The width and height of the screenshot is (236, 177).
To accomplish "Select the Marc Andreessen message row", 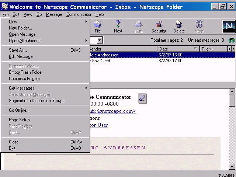I will pyautogui.click(x=163, y=55).
